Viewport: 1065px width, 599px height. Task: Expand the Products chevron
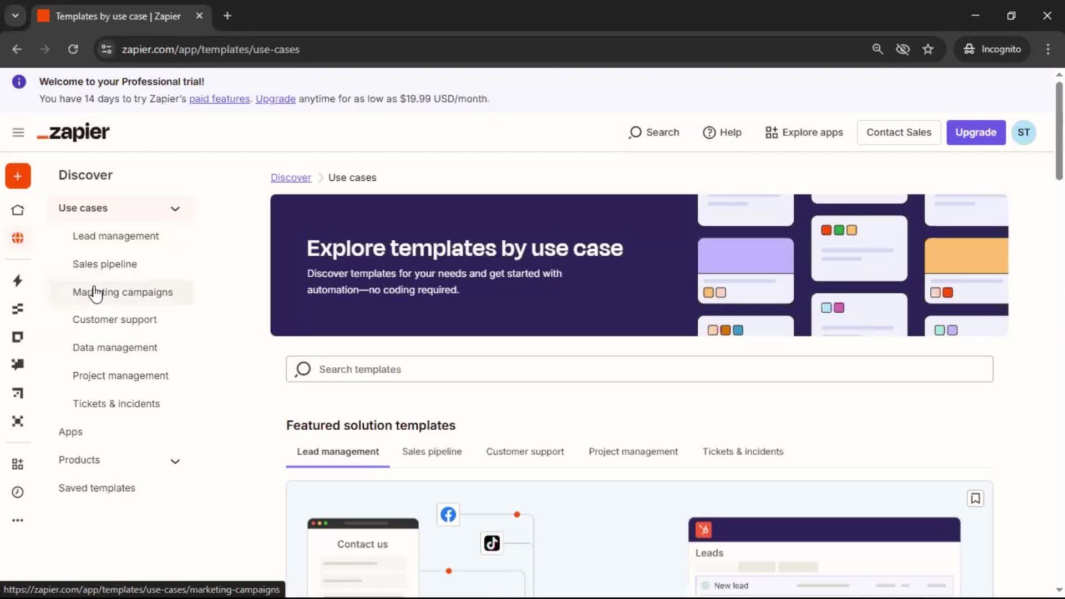(x=175, y=461)
